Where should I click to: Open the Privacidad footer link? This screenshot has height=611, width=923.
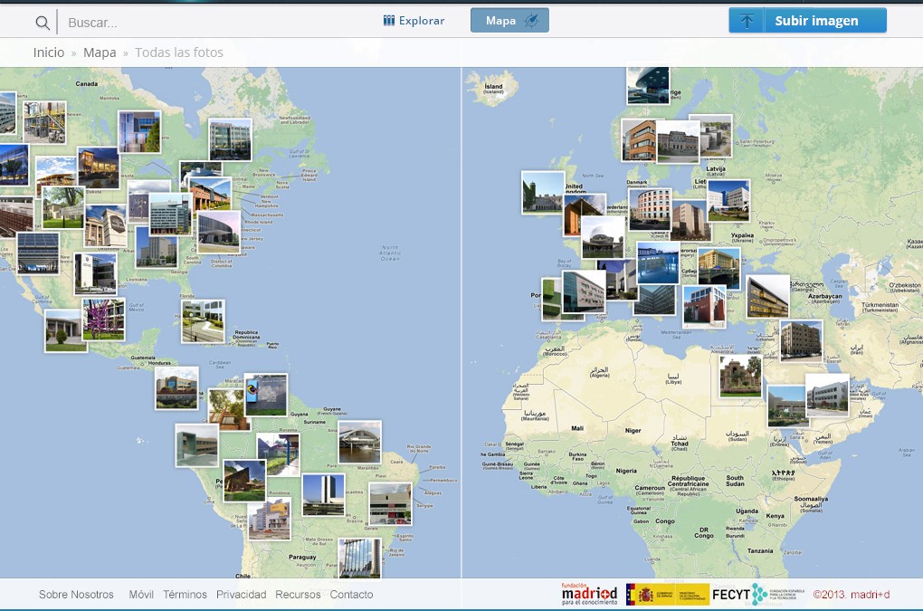(x=242, y=595)
